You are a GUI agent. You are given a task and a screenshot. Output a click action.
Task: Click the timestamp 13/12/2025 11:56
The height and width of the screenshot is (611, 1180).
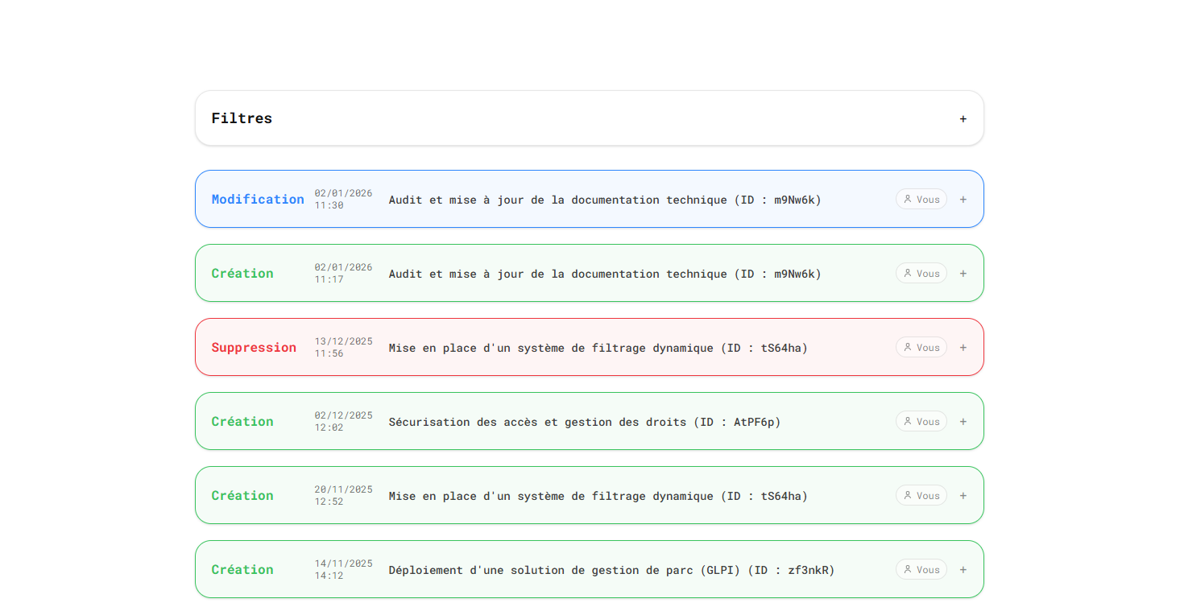click(x=343, y=347)
